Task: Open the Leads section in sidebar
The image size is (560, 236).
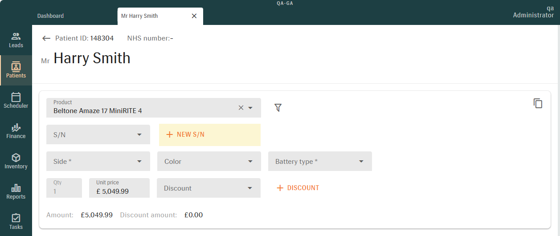Action: pyautogui.click(x=16, y=40)
